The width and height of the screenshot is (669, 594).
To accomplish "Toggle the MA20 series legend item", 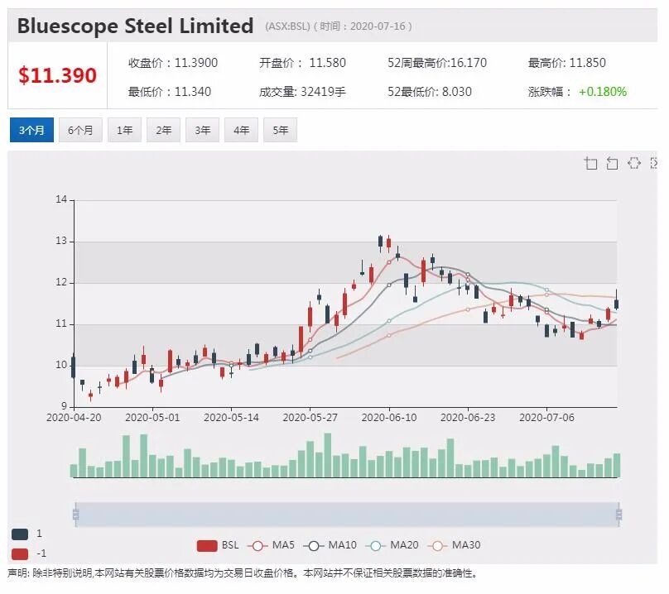I will pyautogui.click(x=392, y=545).
